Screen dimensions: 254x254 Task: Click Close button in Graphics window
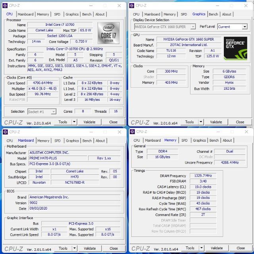[240, 122]
